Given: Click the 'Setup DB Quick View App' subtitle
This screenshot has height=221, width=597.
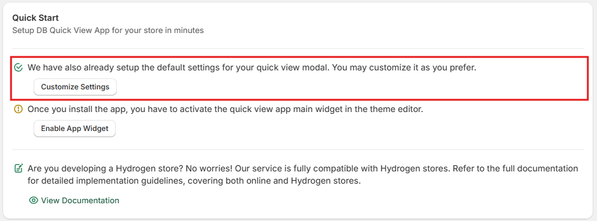Looking at the screenshot, I should pyautogui.click(x=108, y=31).
